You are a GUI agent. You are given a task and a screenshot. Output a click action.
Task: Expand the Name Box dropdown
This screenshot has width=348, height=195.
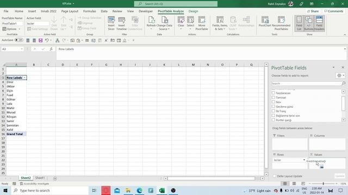22,49
